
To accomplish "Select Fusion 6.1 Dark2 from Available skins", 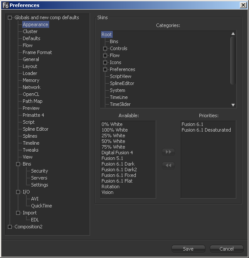I will point(119,170).
